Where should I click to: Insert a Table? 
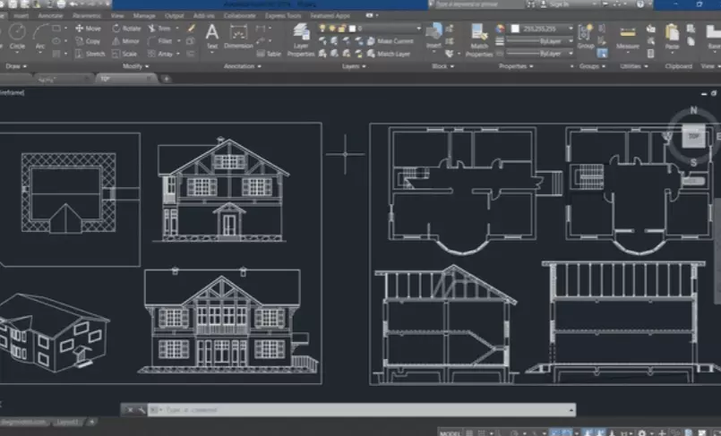coord(269,54)
